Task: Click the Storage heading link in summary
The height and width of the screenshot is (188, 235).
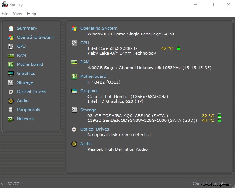Action: (x=88, y=110)
